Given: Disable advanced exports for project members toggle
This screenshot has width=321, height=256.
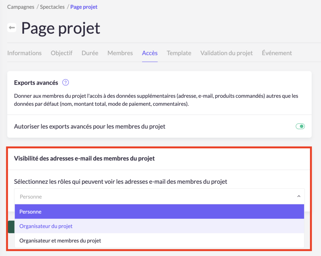Looking at the screenshot, I should point(300,126).
